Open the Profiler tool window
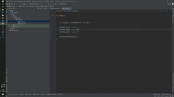 (x=60, y=94)
